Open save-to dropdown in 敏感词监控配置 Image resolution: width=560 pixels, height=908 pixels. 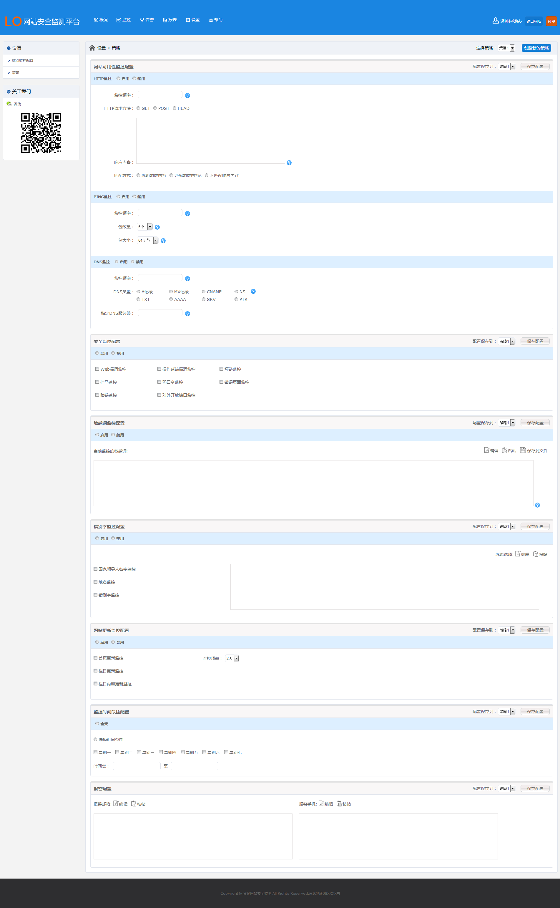pyautogui.click(x=507, y=423)
